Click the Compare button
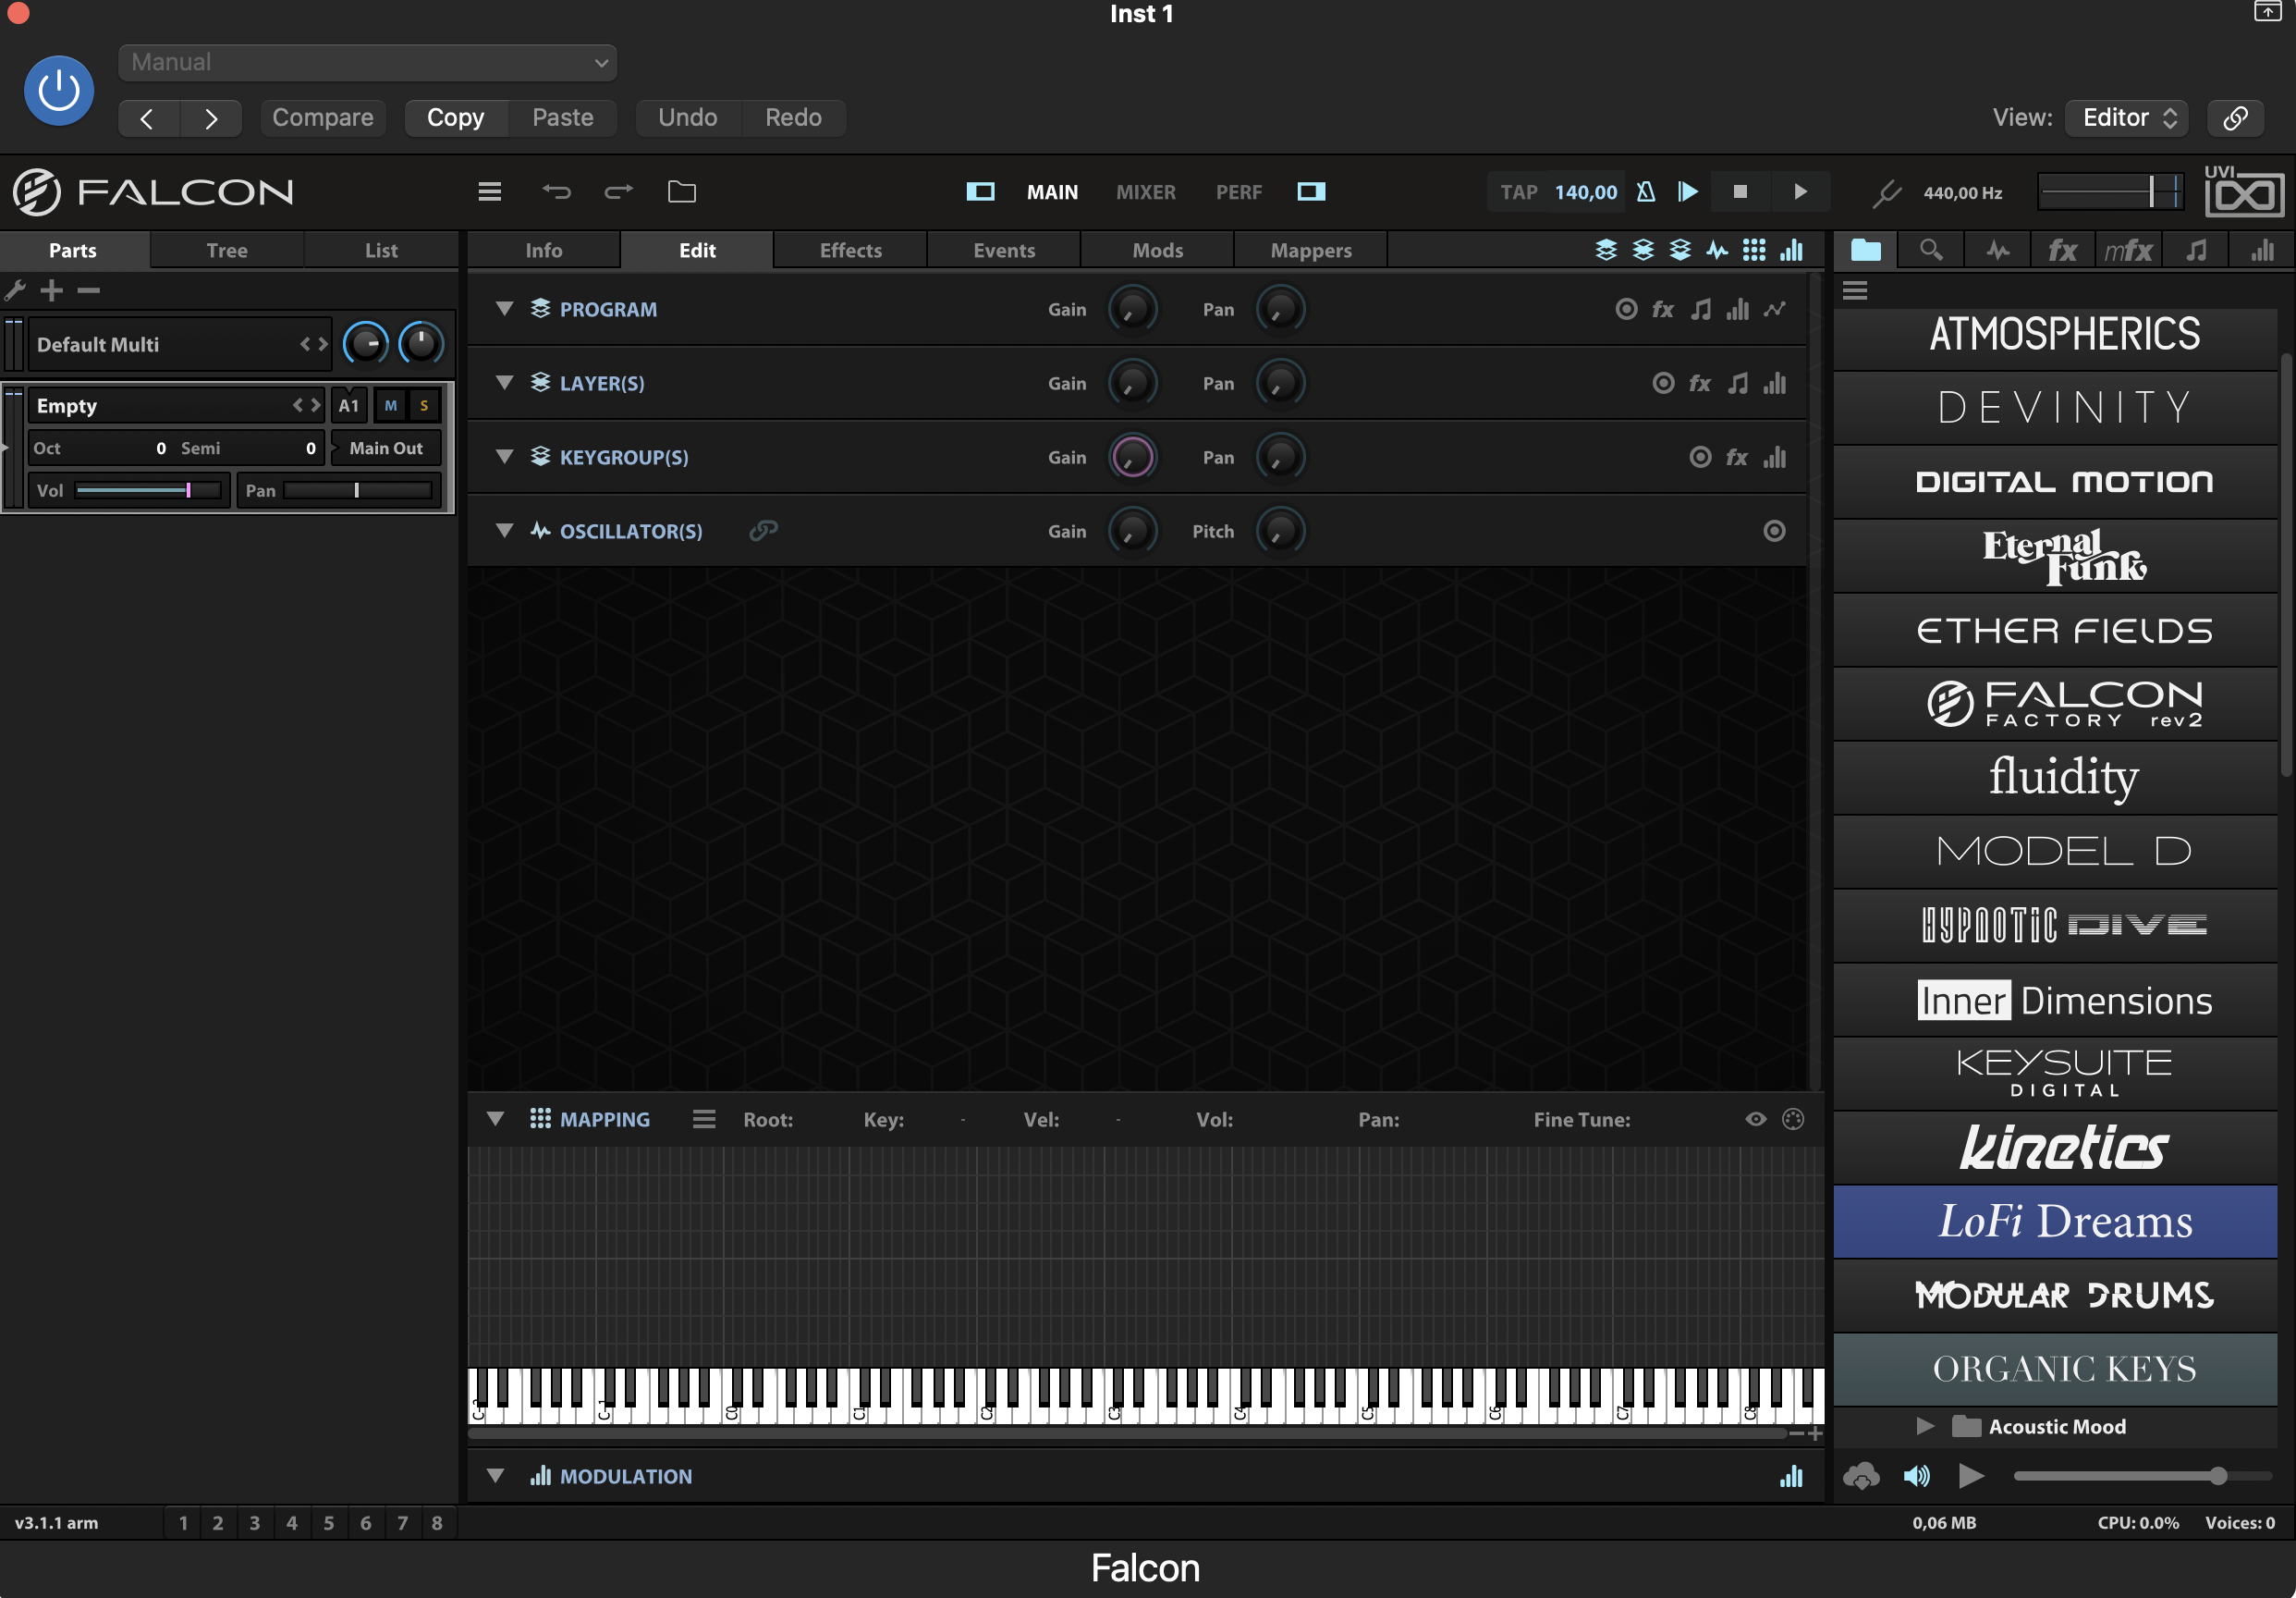 click(x=322, y=118)
